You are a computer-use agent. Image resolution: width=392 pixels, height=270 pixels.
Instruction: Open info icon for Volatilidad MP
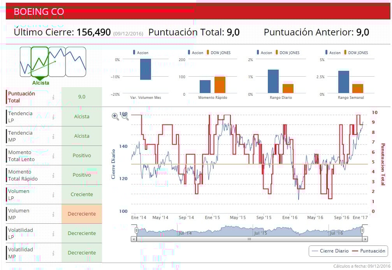[53, 253]
